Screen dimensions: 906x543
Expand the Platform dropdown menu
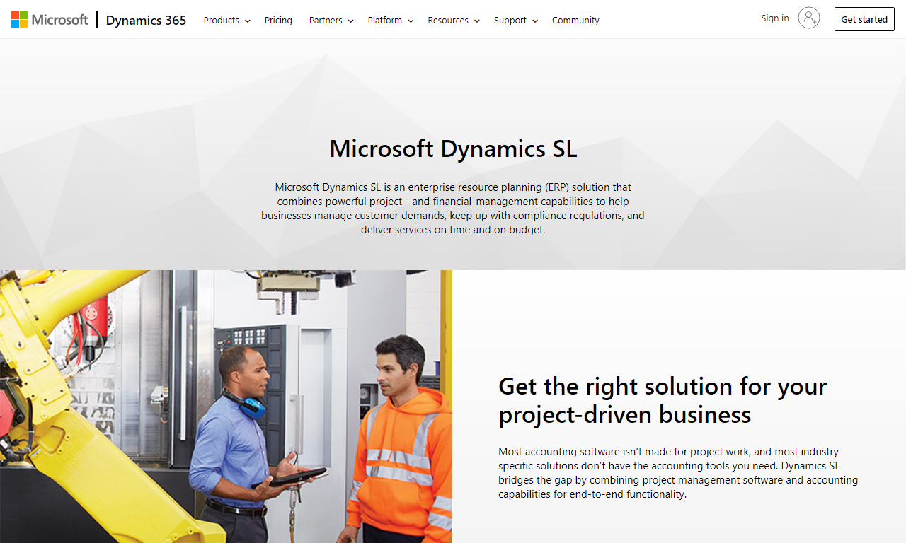pyautogui.click(x=391, y=21)
